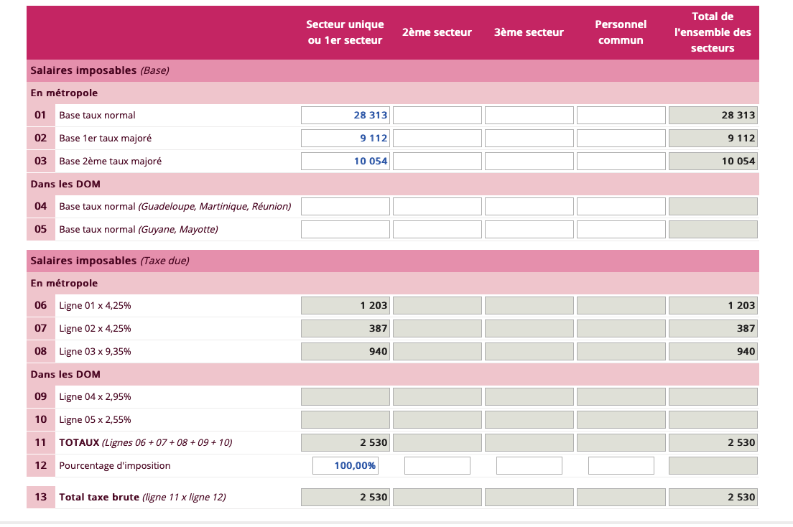
Task: Select line 12 percentage field for 3ème secteur
Action: (529, 465)
